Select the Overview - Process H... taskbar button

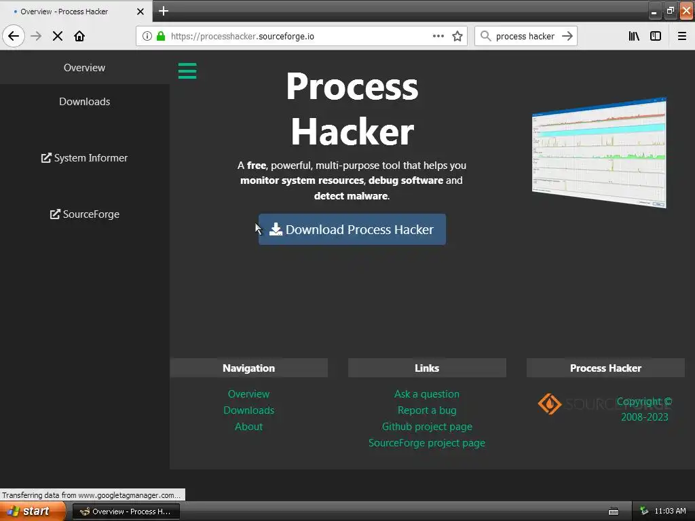click(x=126, y=512)
